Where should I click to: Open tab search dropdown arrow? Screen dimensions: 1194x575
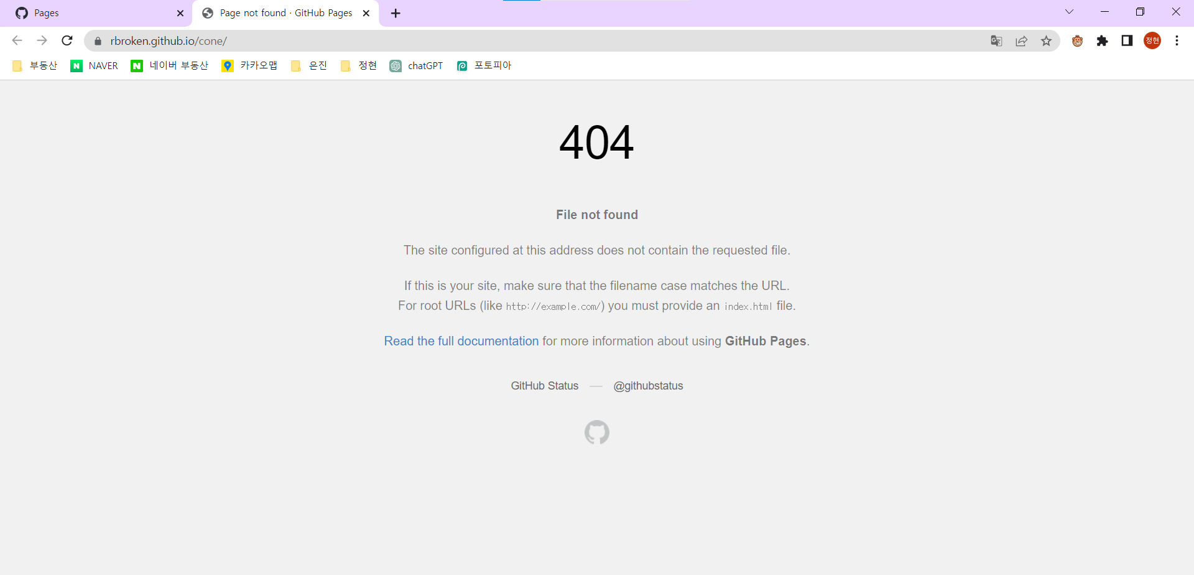pyautogui.click(x=1069, y=12)
